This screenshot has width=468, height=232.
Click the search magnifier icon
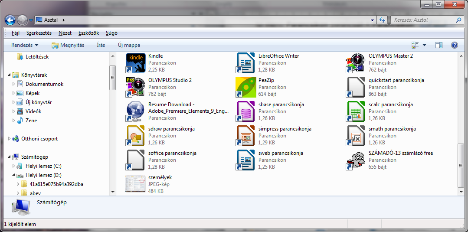click(x=458, y=20)
